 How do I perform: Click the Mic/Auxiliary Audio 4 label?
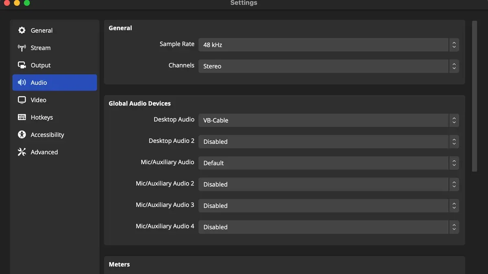[x=165, y=226]
